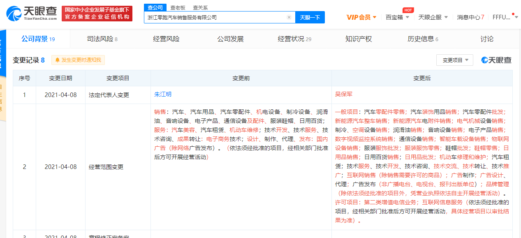The width and height of the screenshot is (521, 238).
Task: Click the 变更前 column header
Action: (241, 78)
